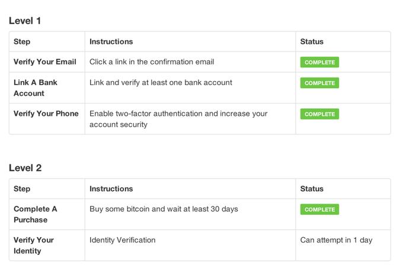Select the Verify Your Email step label
The height and width of the screenshot is (278, 403).
(44, 62)
